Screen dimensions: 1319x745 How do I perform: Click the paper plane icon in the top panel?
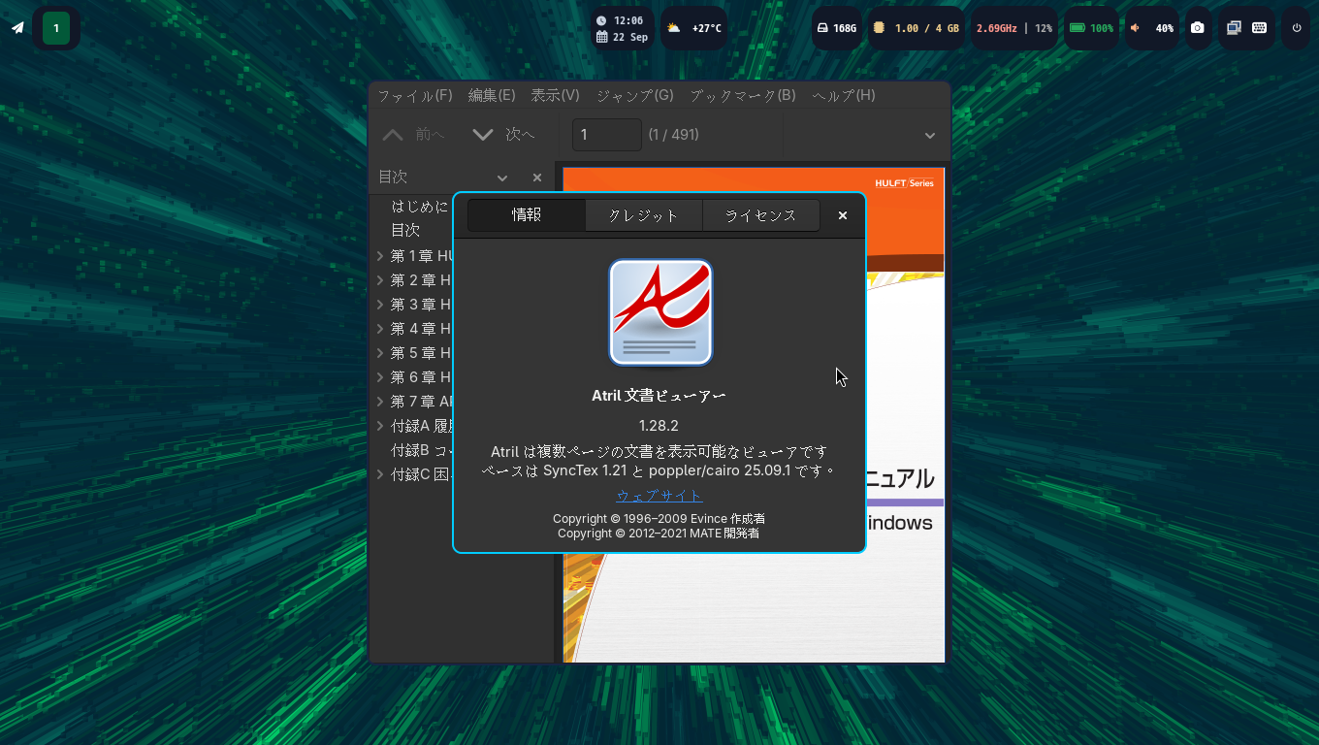click(17, 28)
